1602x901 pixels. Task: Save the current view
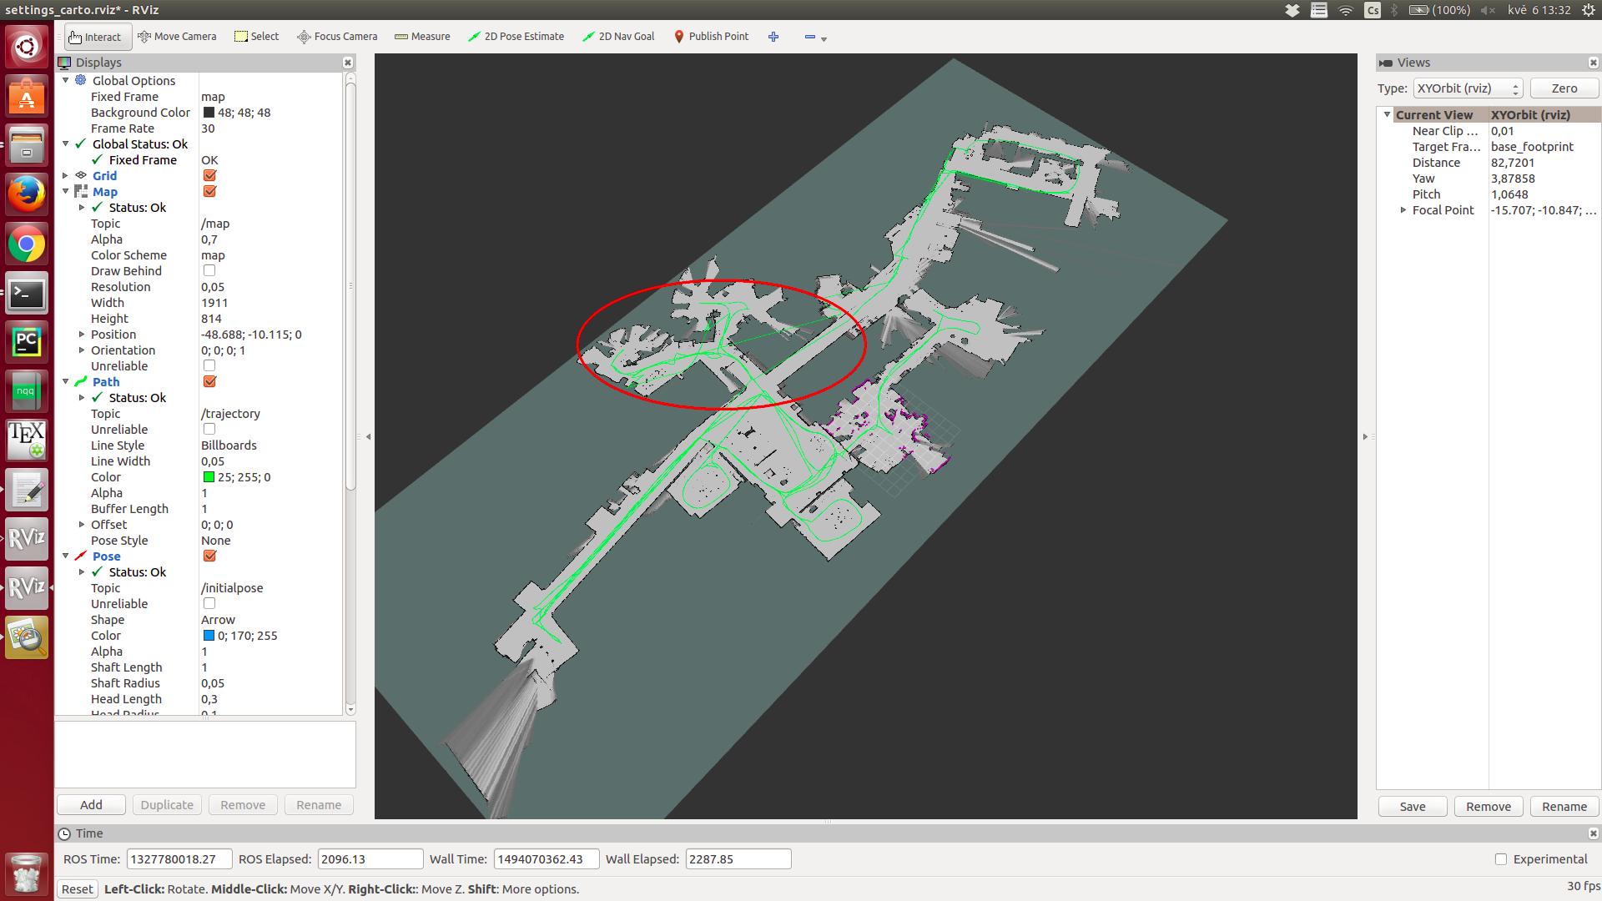(1413, 807)
